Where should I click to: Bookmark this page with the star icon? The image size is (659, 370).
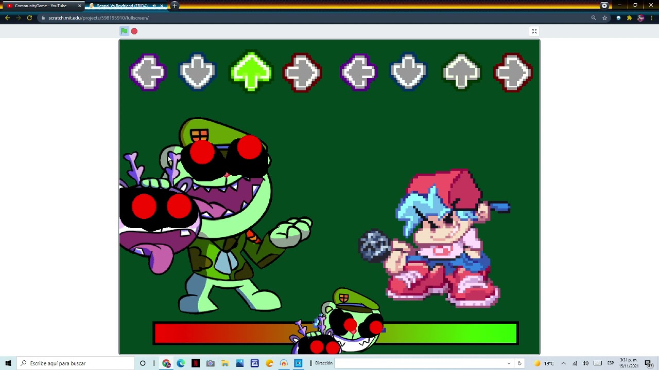604,18
